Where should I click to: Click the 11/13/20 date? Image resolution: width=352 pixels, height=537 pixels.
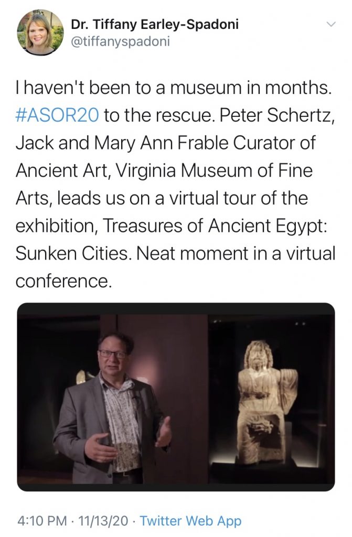[103, 521]
